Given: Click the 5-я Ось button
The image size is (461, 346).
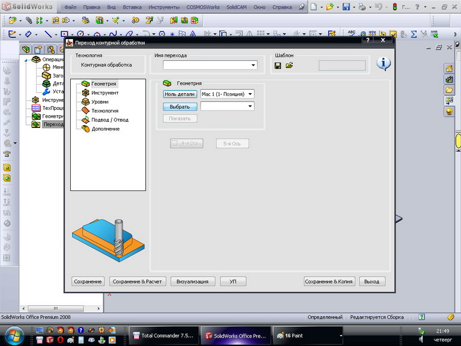Looking at the screenshot, I should [x=232, y=144].
